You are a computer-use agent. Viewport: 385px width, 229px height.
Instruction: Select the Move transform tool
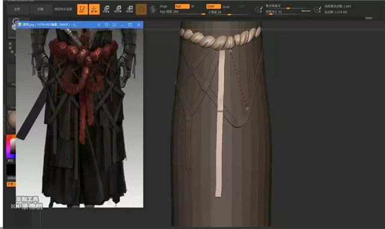[x=106, y=10]
